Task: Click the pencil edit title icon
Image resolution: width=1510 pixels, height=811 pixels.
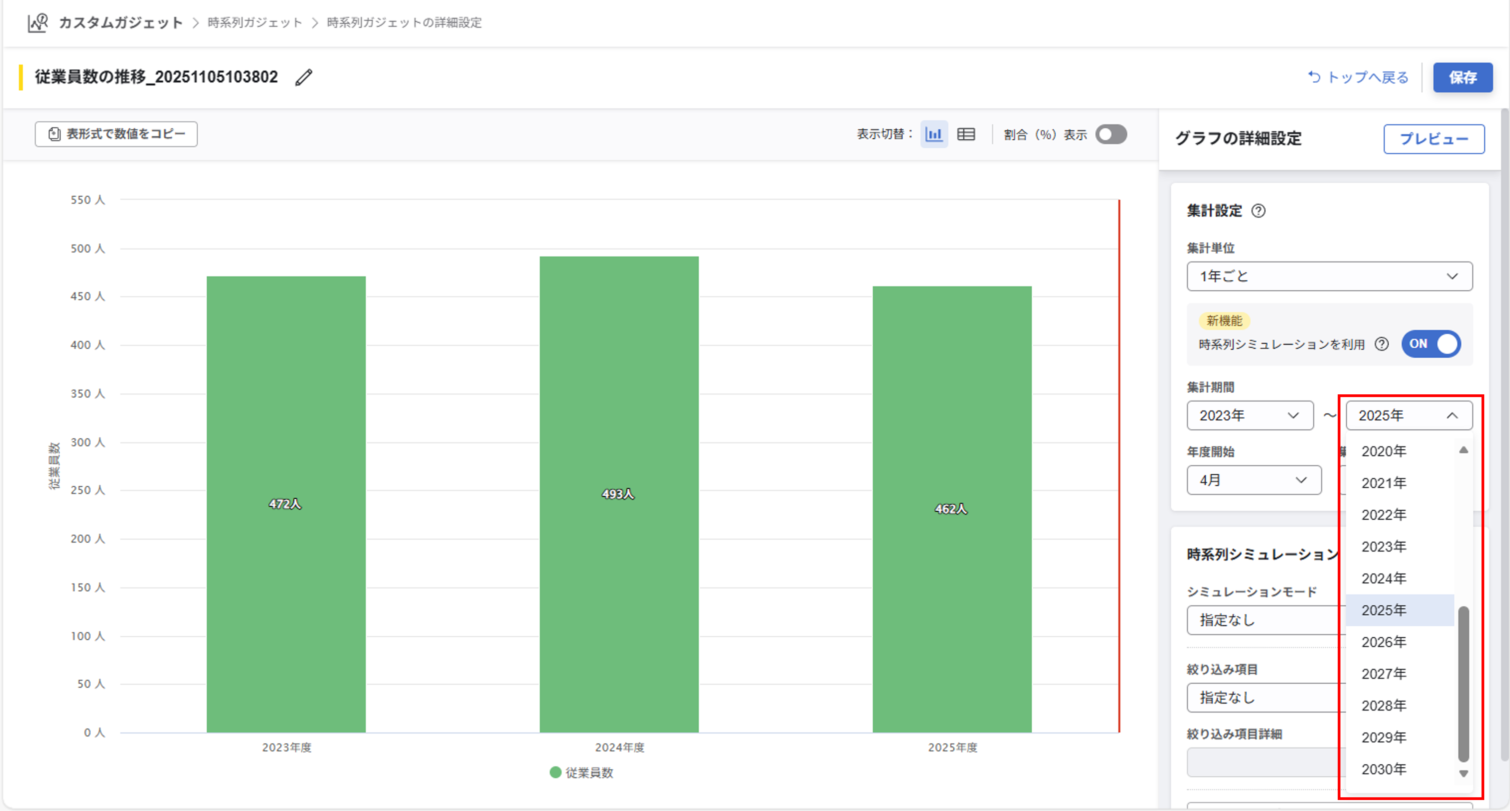Action: [x=304, y=78]
